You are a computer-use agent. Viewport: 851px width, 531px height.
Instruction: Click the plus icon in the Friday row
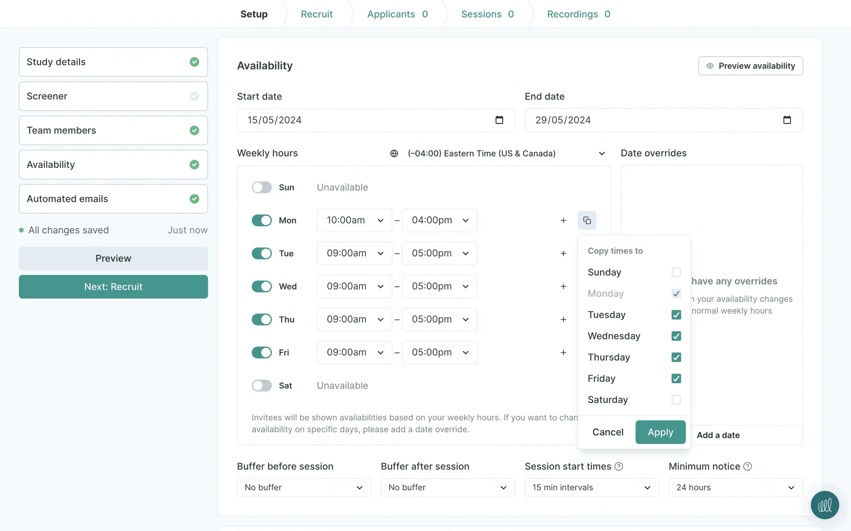click(x=563, y=353)
